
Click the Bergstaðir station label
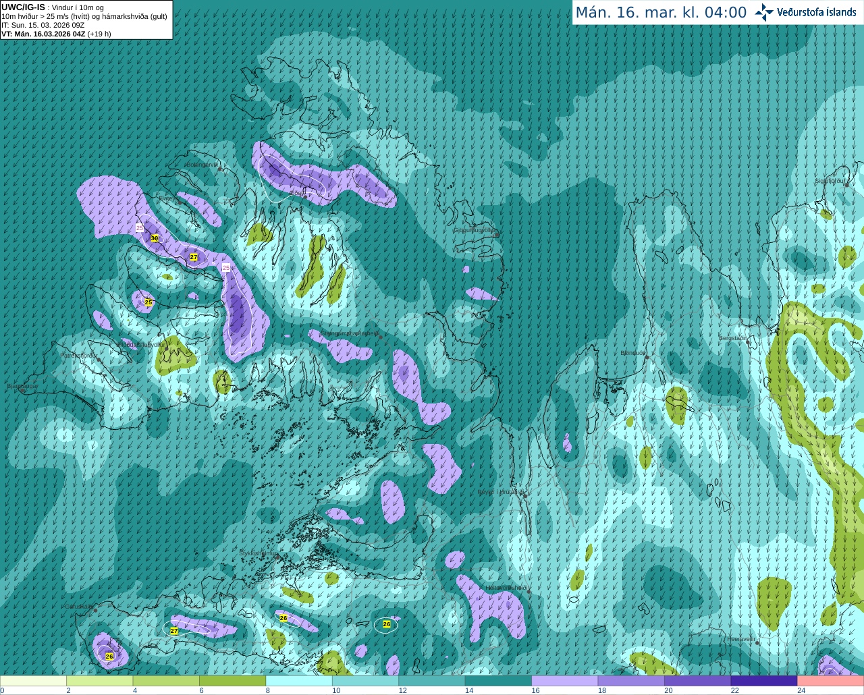pos(732,338)
